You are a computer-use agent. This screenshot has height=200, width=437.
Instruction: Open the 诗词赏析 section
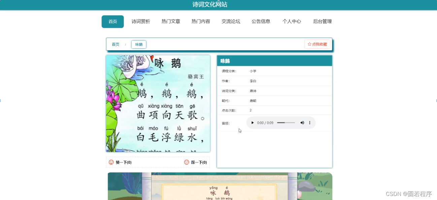pos(140,21)
